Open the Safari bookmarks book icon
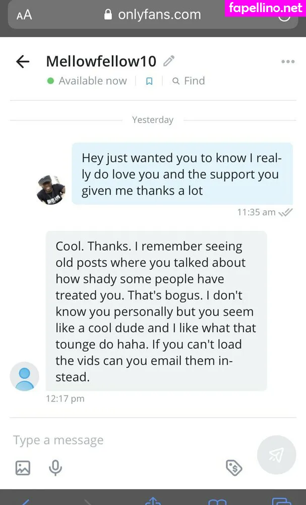Image resolution: width=306 pixels, height=505 pixels. (217, 501)
